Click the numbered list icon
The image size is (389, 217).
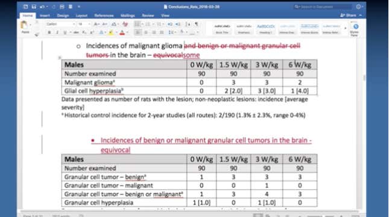[x=148, y=24]
